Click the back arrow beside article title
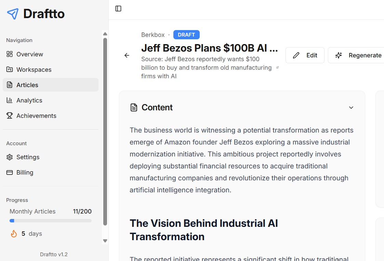 (127, 56)
